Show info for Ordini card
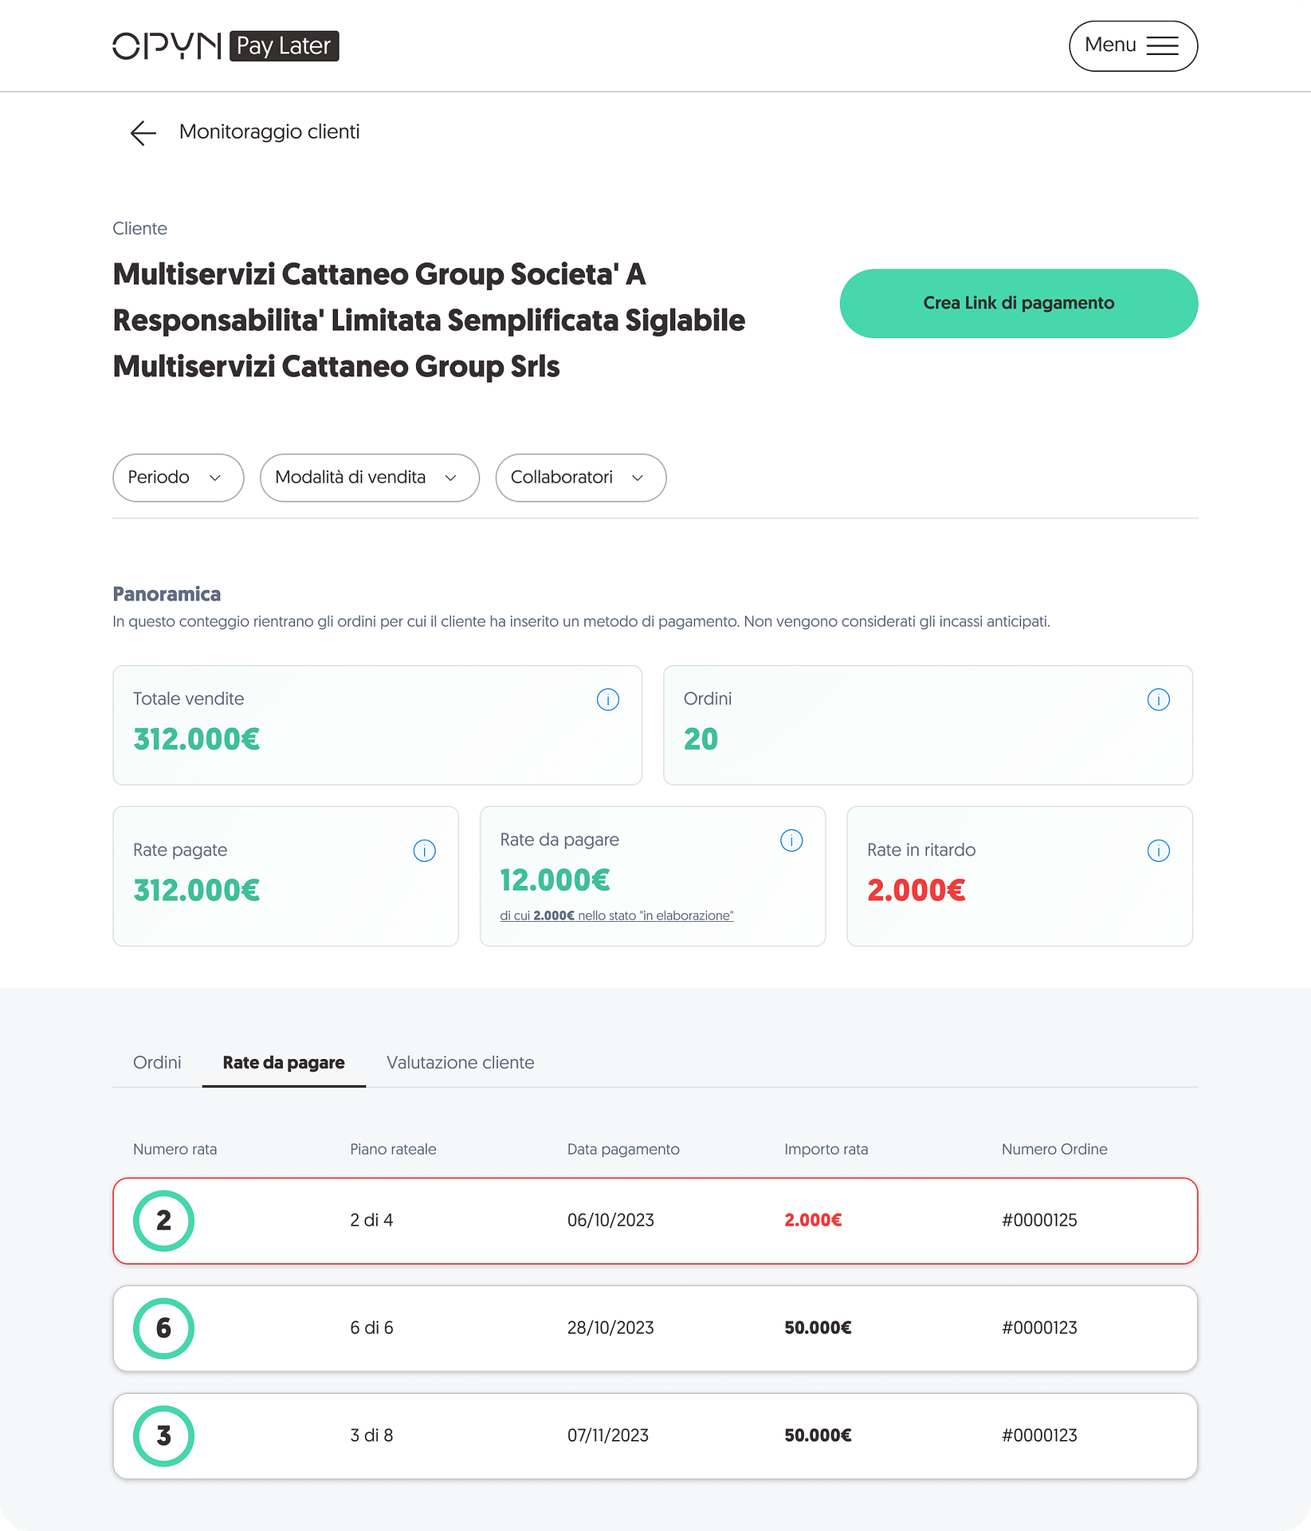This screenshot has height=1531, width=1311. tap(1158, 699)
